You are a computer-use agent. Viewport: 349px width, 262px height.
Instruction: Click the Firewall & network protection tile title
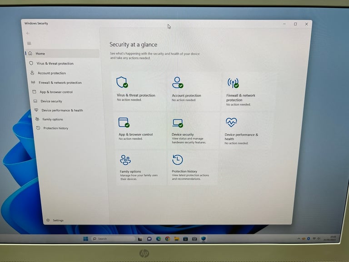point(240,98)
